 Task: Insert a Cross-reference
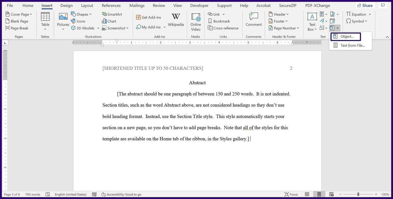tap(223, 28)
